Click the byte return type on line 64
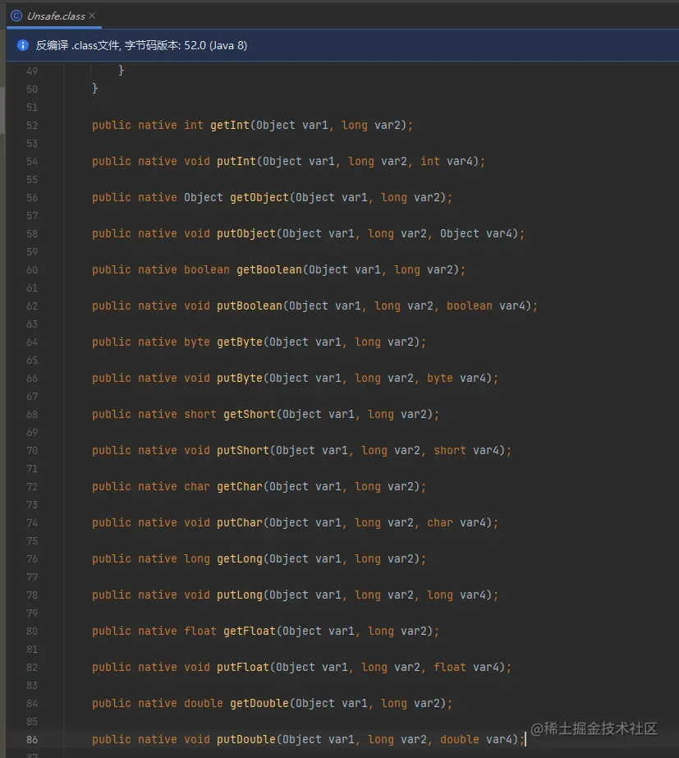The image size is (679, 758). pyautogui.click(x=197, y=342)
